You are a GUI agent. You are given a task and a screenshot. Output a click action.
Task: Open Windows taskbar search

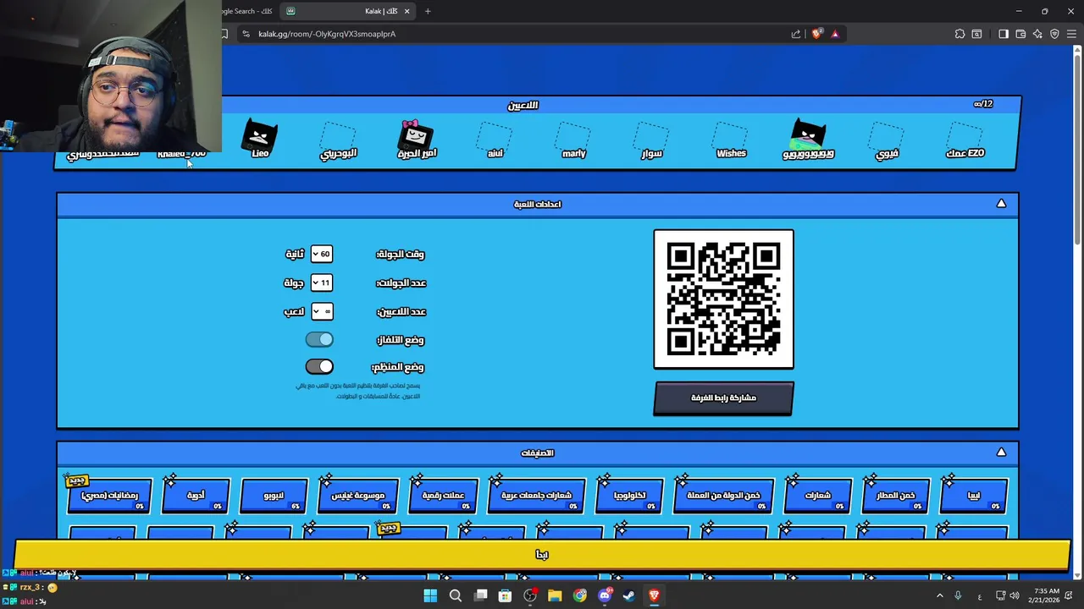[455, 595]
